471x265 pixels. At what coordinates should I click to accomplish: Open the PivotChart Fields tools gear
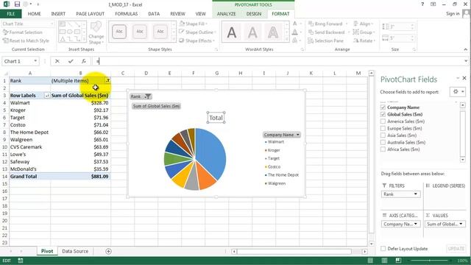coord(458,91)
